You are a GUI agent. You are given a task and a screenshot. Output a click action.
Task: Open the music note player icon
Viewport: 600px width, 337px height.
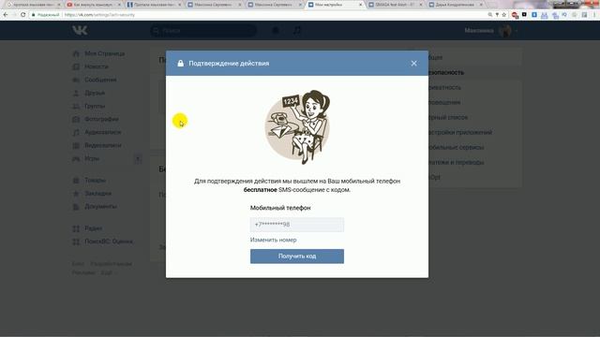pyautogui.click(x=297, y=31)
